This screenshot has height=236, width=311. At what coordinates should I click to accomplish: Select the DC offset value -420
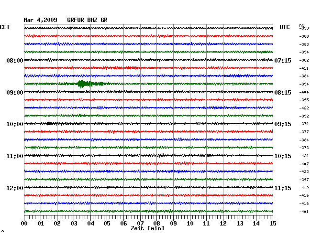pos(304,156)
